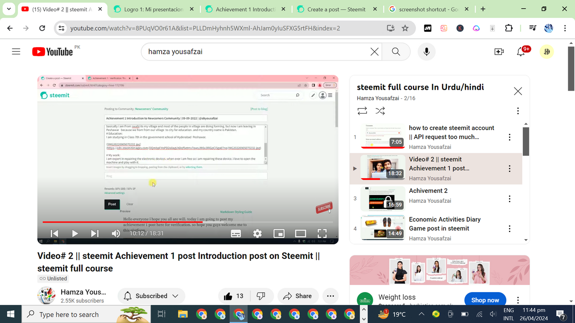The image size is (575, 323).
Task: Open Windows Start menu
Action: [x=10, y=314]
